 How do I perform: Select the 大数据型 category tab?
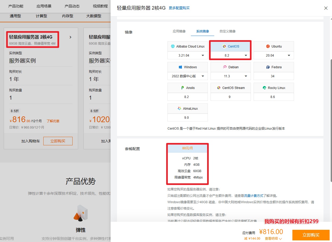(94, 16)
